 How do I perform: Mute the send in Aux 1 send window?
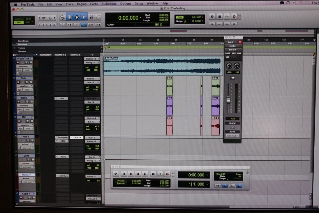pos(233,78)
